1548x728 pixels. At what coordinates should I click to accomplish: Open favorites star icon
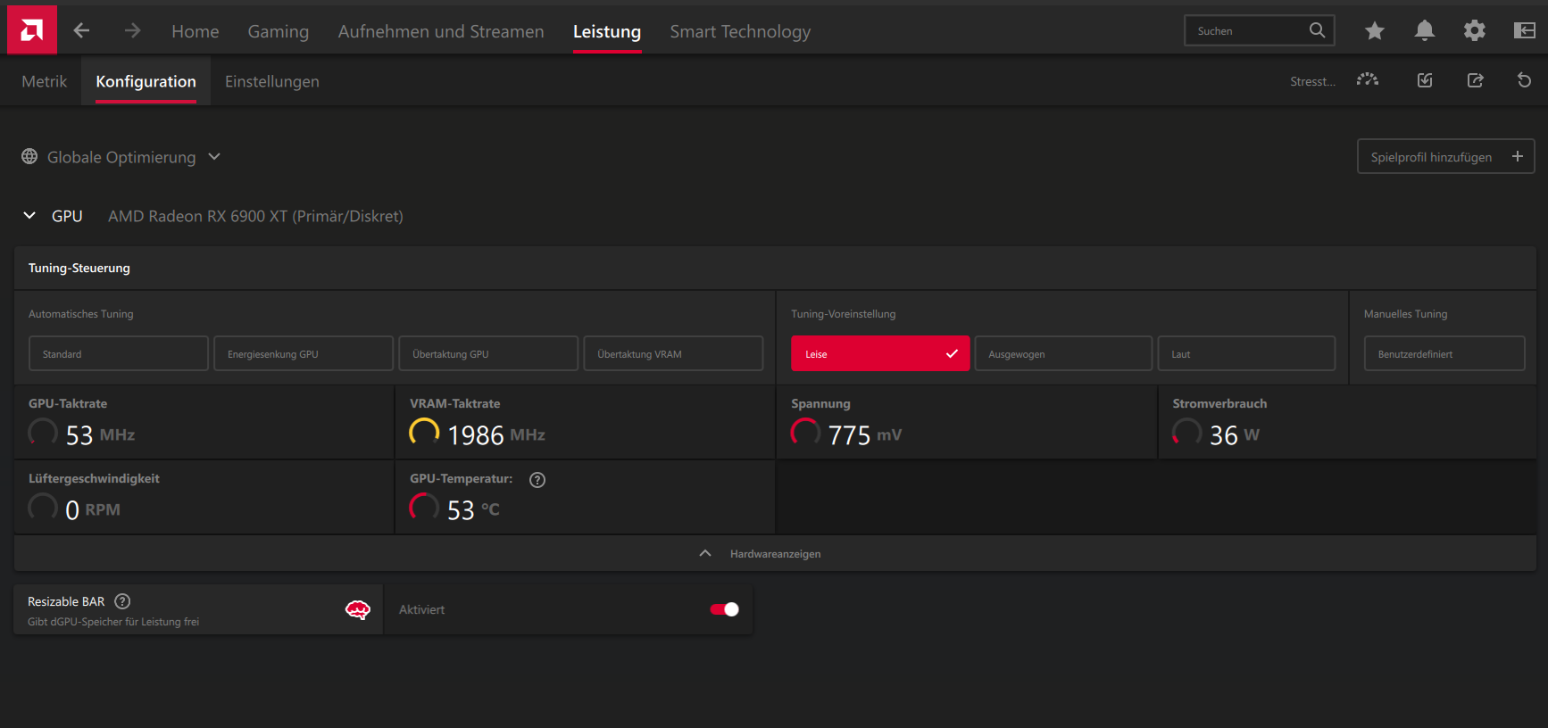pyautogui.click(x=1375, y=31)
